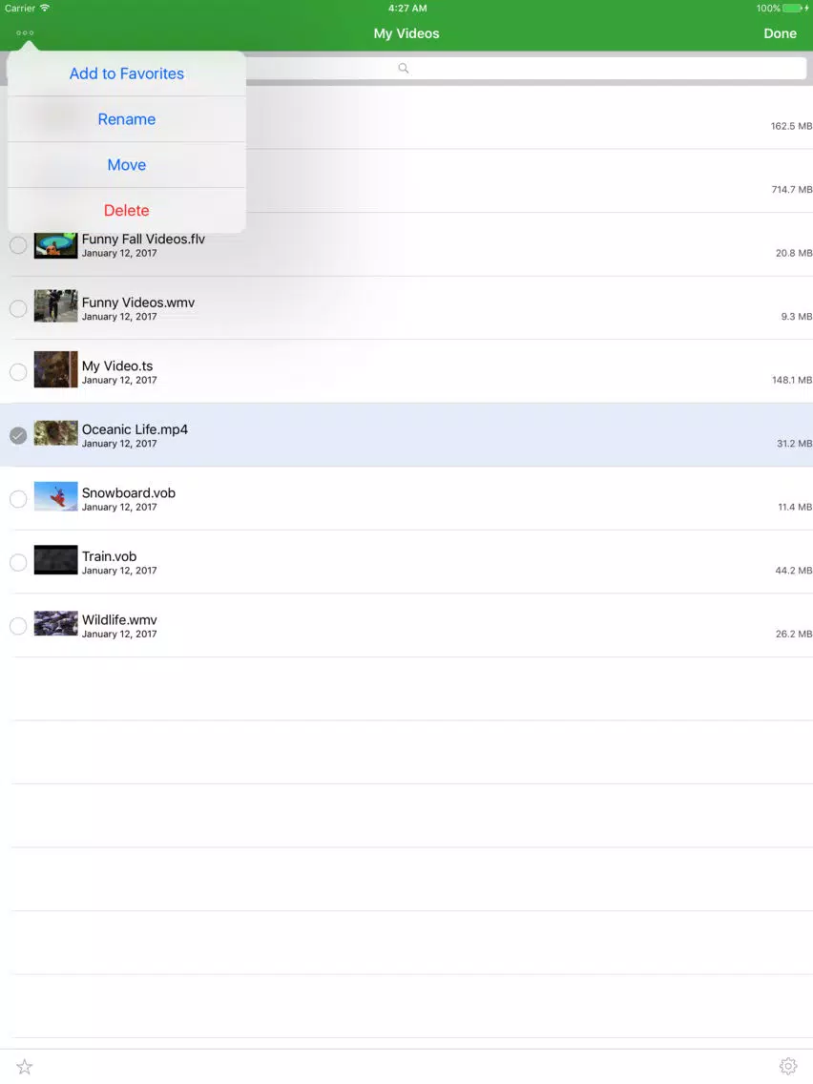Tap the search magnifier icon
The height and width of the screenshot is (1084, 813).
tap(403, 68)
